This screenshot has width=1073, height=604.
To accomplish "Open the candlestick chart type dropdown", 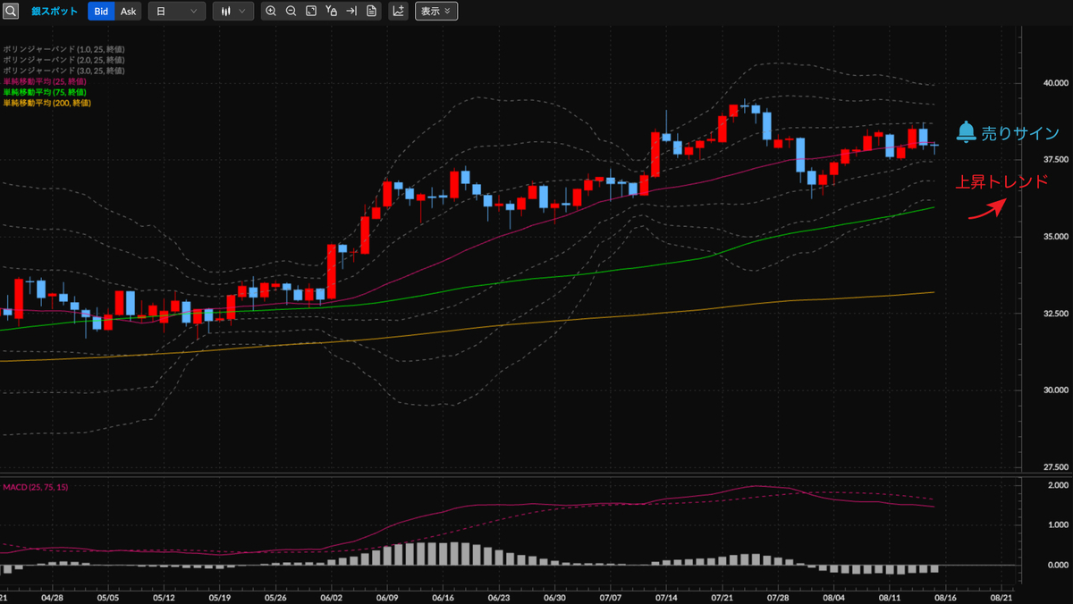I will pyautogui.click(x=233, y=12).
